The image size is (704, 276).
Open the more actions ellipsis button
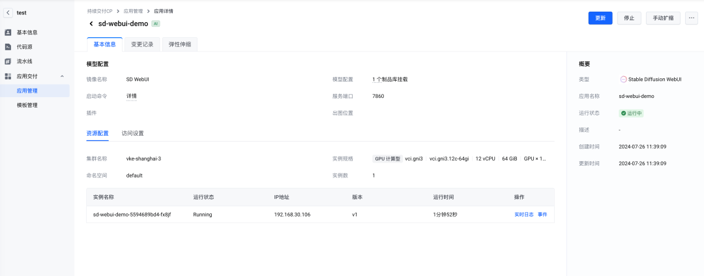pyautogui.click(x=692, y=18)
